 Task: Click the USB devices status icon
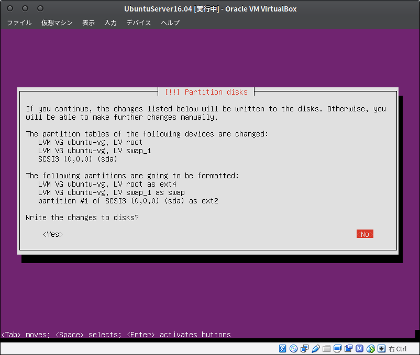point(316,349)
